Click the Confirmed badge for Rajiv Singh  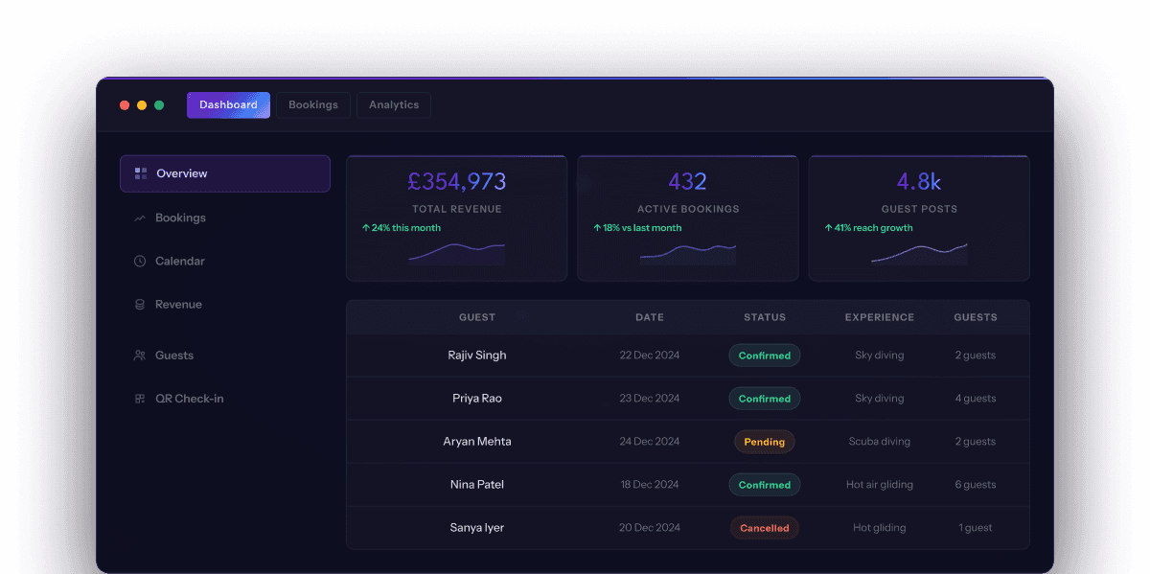[765, 356]
